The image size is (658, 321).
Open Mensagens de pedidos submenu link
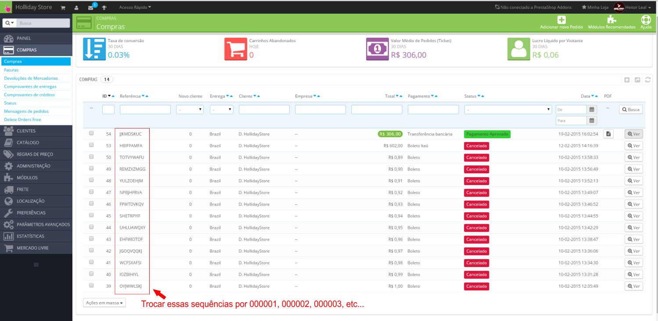(26, 111)
